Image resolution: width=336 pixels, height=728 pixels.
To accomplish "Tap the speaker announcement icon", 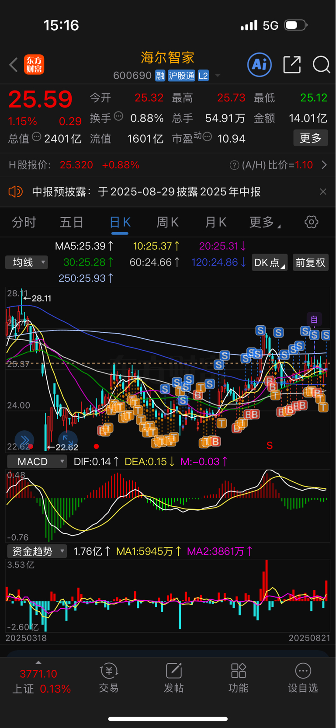I will point(15,192).
